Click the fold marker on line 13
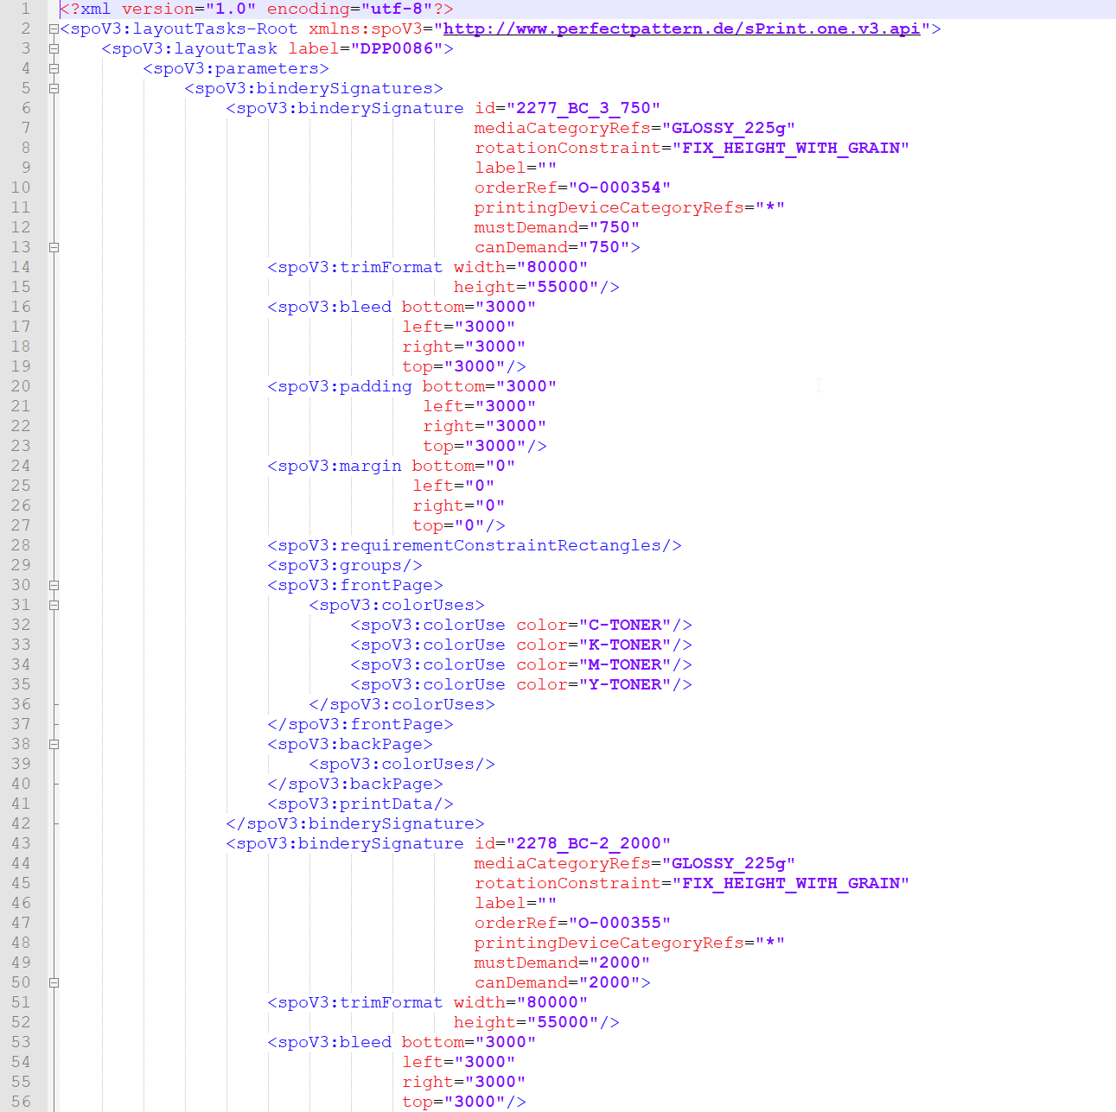Screen dimensions: 1116x1112 (x=54, y=247)
